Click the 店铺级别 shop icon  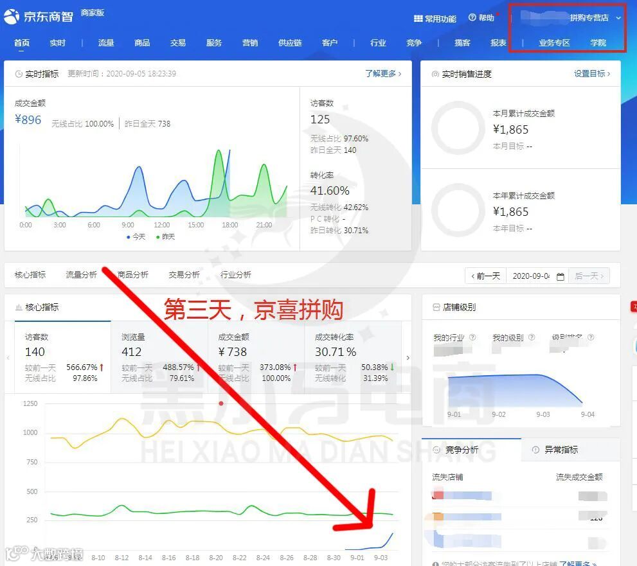pos(436,307)
